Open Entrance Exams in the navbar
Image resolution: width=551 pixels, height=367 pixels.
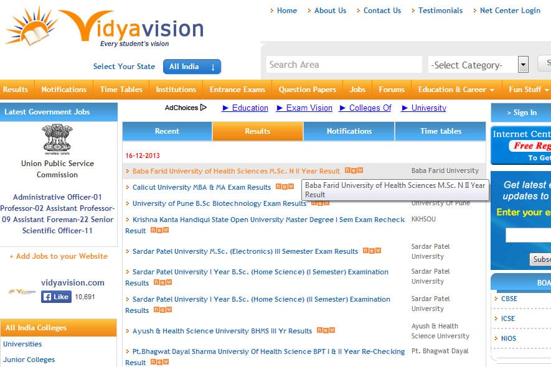coord(237,90)
